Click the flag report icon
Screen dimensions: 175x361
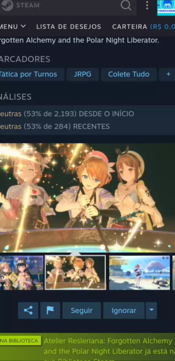coord(50,310)
